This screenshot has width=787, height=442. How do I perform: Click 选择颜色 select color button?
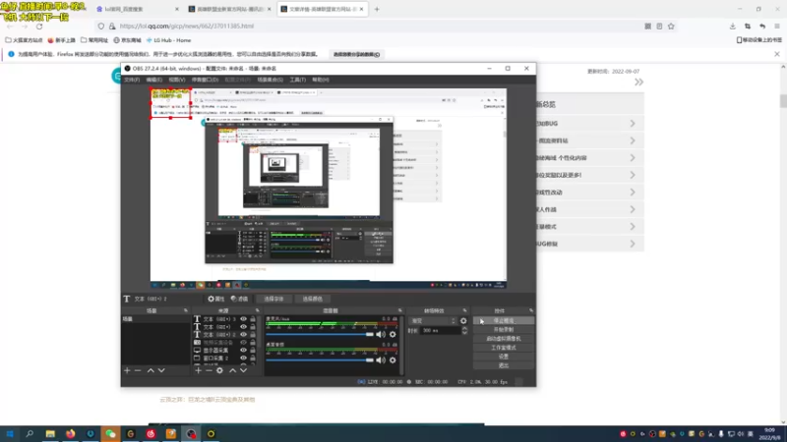[312, 299]
